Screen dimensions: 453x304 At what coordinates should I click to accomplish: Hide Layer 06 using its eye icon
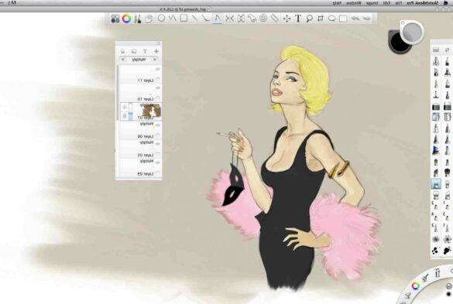click(x=158, y=125)
